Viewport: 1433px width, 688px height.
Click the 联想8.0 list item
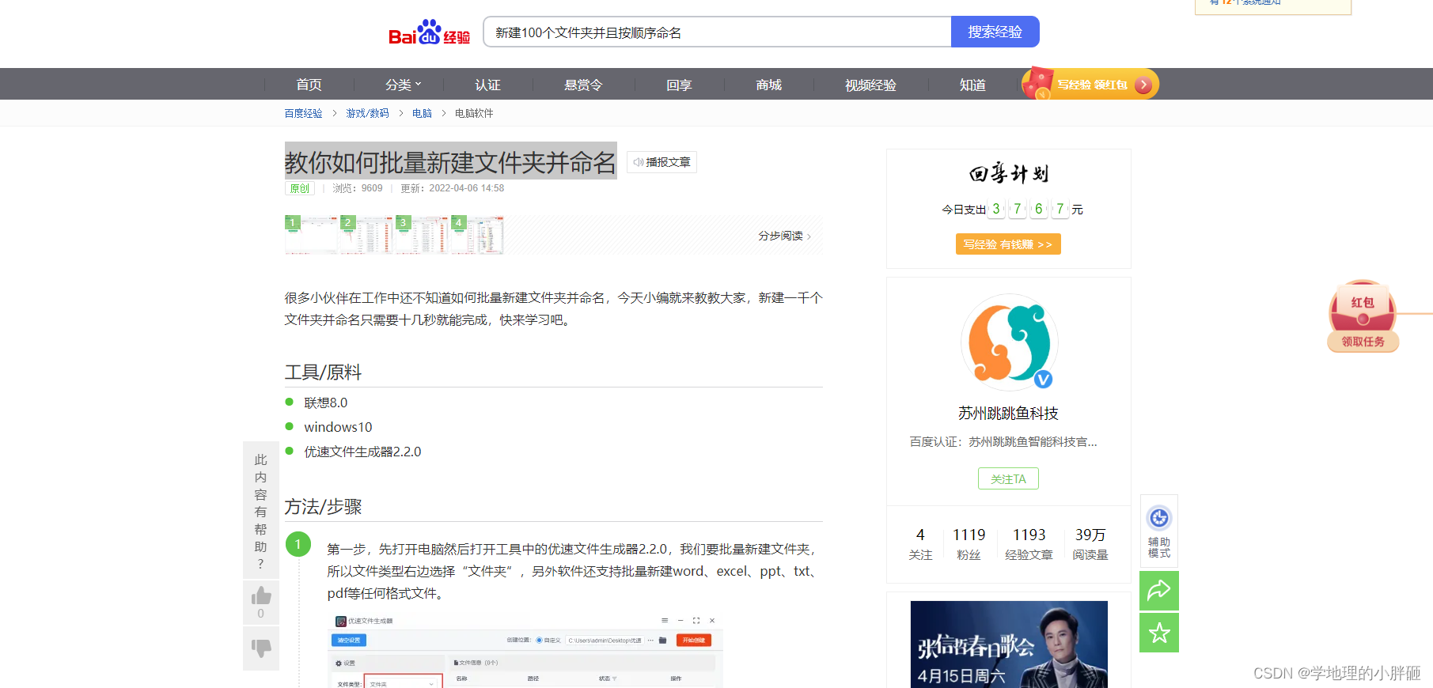pos(326,403)
